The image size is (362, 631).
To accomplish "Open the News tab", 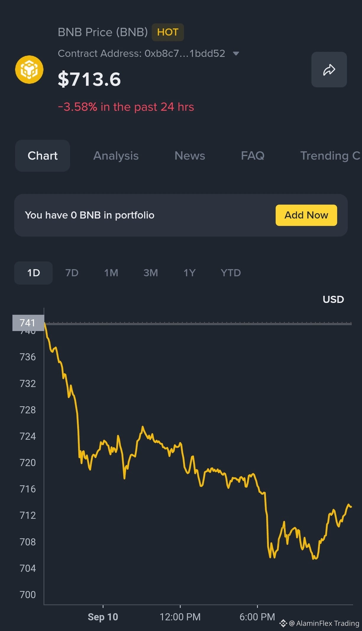I will [190, 156].
